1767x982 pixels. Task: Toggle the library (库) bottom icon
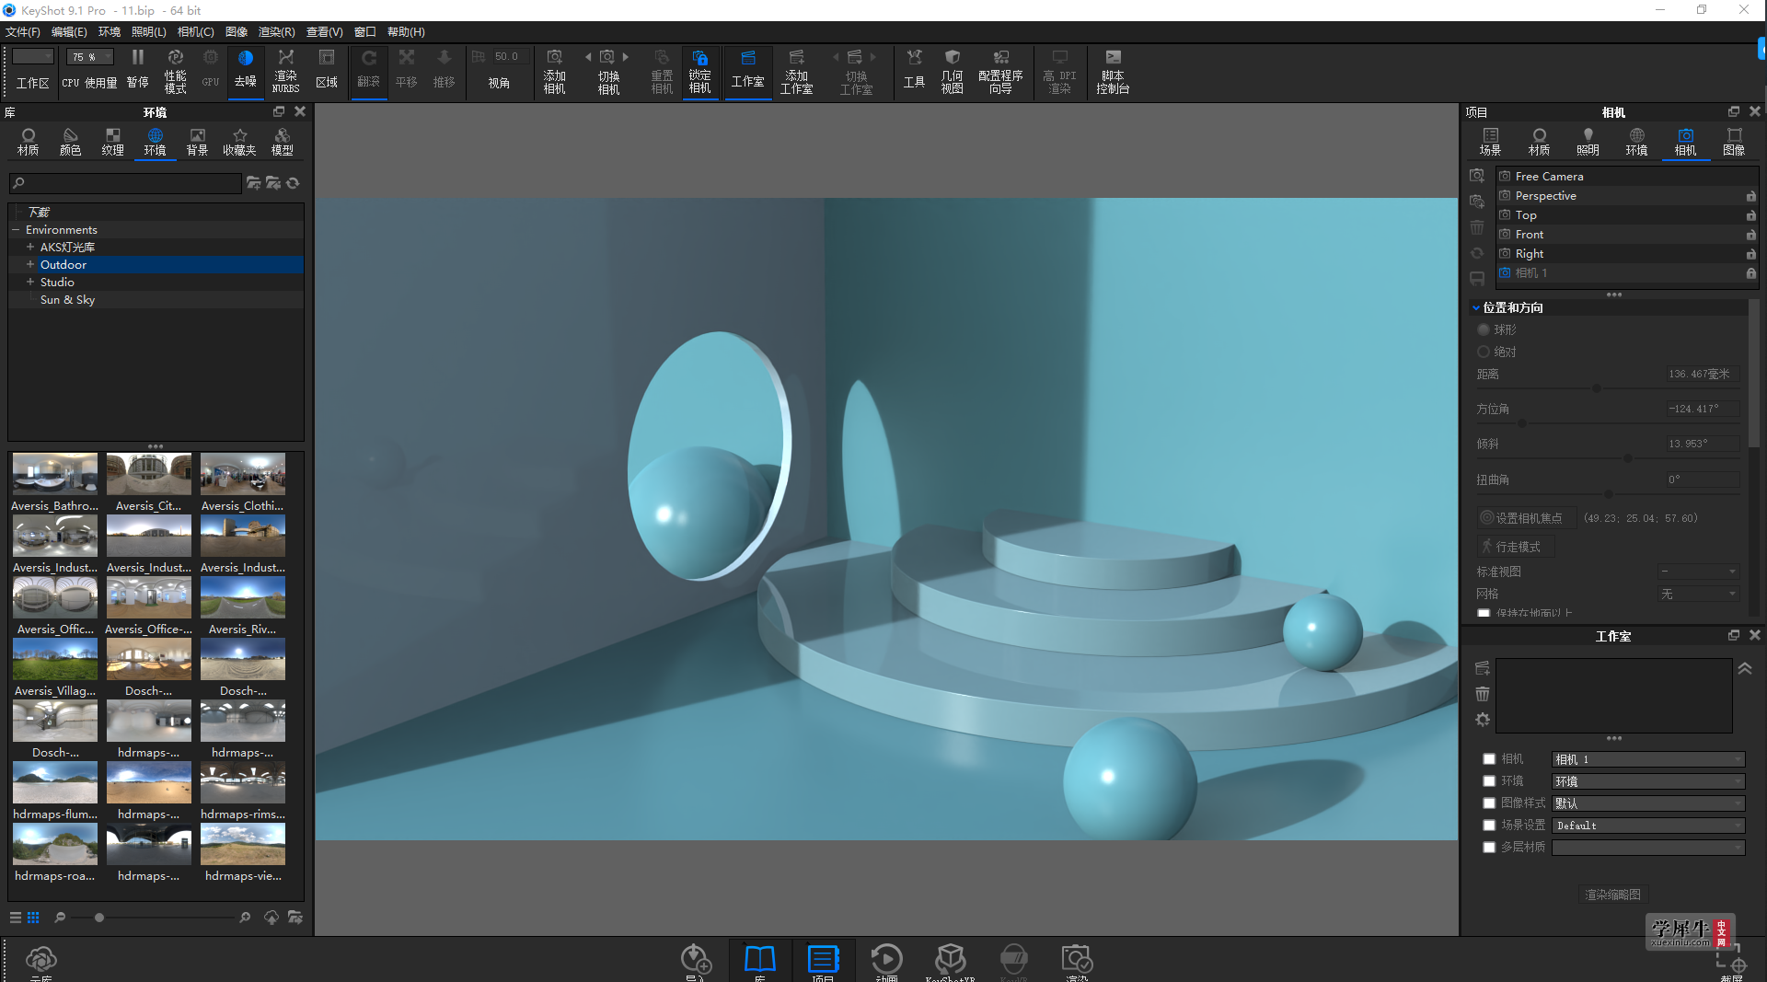[x=759, y=961]
